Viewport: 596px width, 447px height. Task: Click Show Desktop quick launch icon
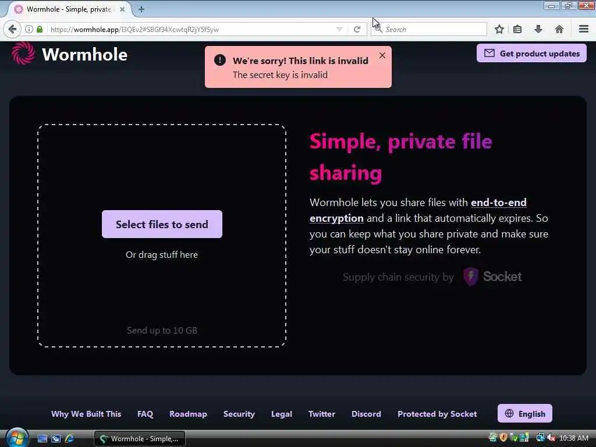42,438
